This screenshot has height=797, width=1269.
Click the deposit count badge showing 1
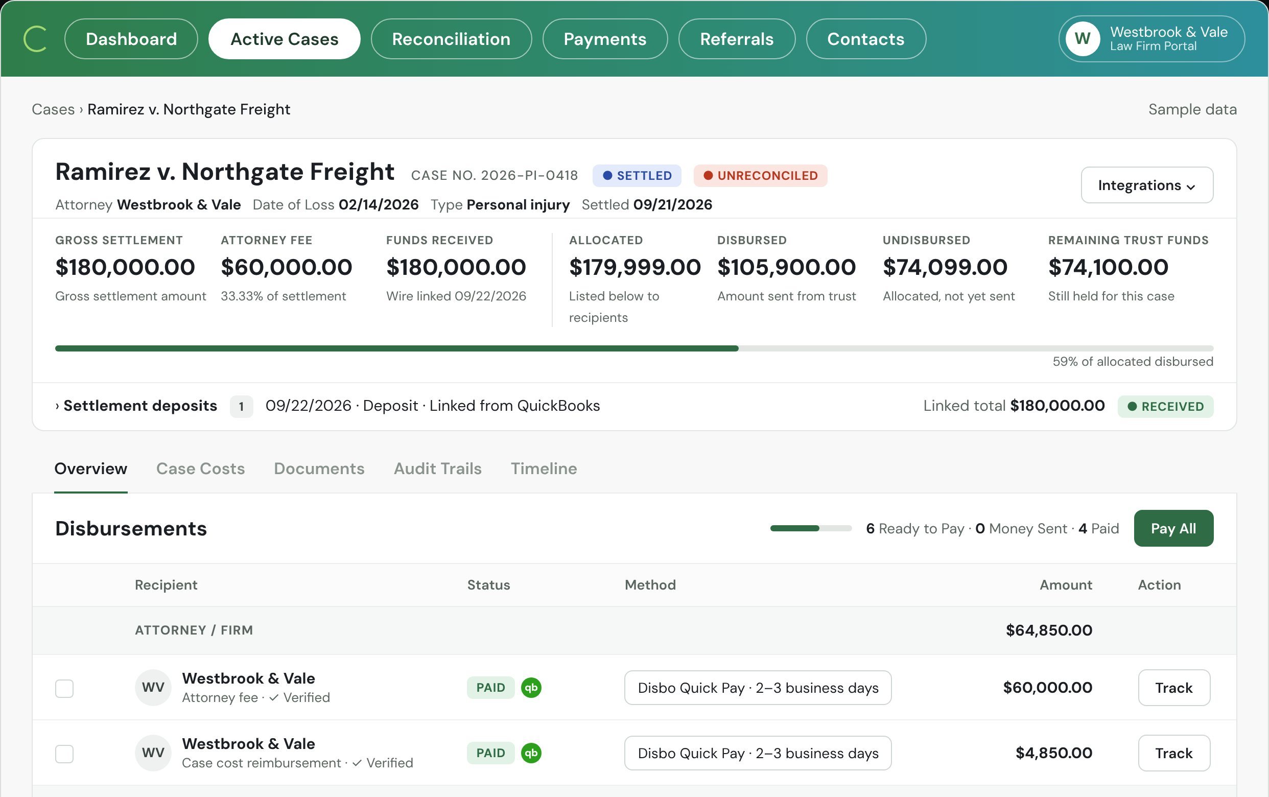point(241,406)
